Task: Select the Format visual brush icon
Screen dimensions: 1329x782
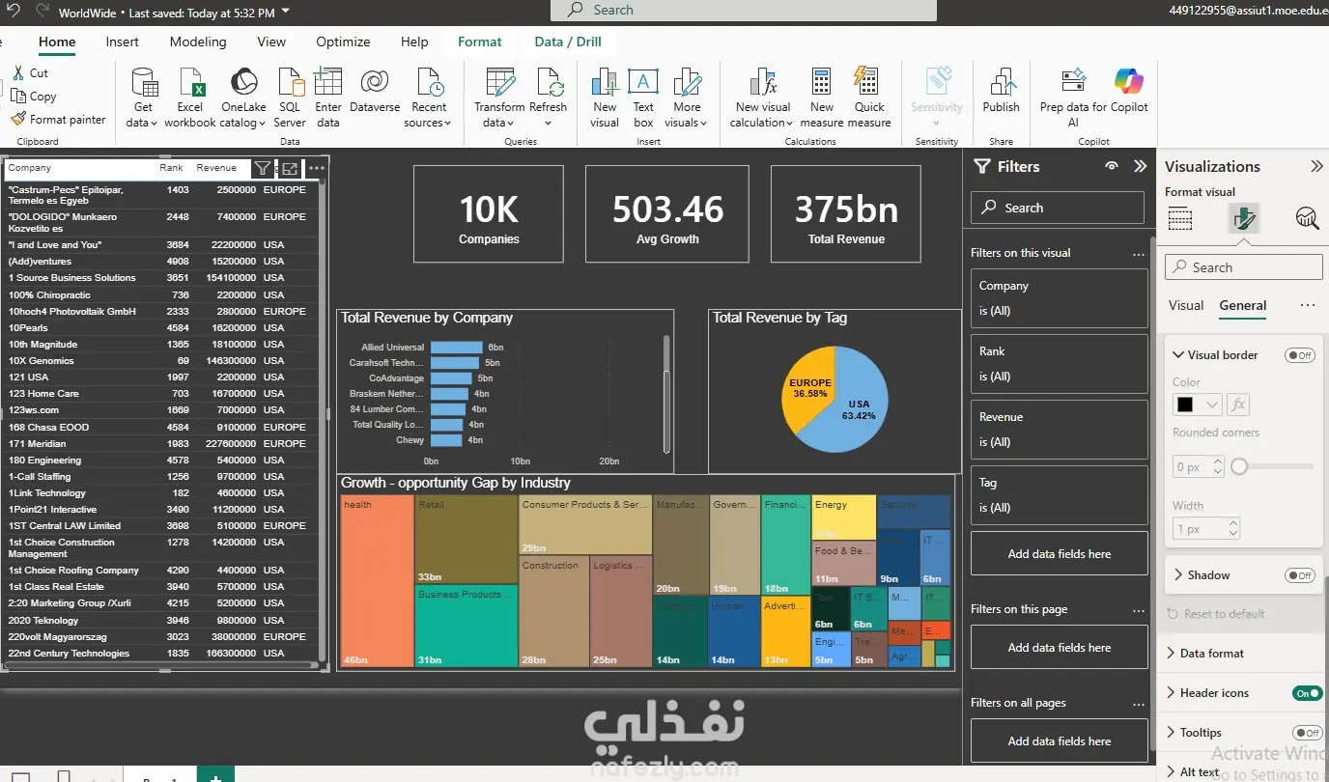Action: [x=1244, y=219]
